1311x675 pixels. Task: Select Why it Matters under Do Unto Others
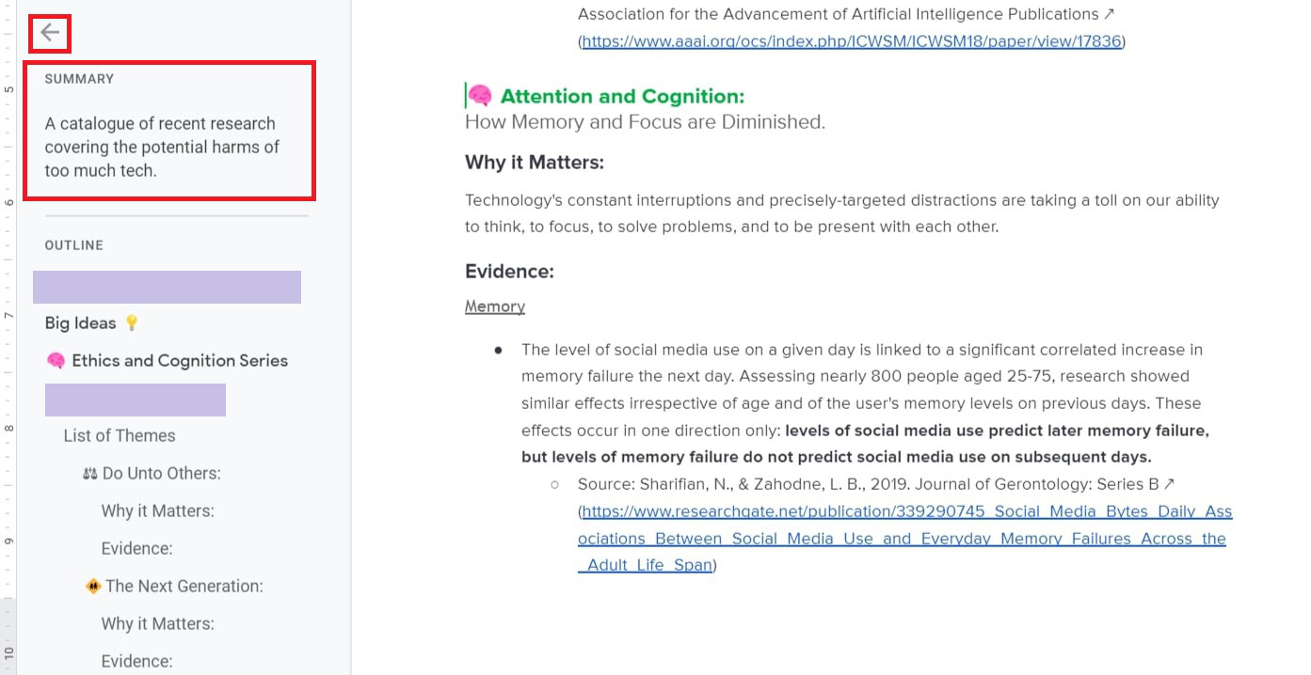[x=158, y=511]
